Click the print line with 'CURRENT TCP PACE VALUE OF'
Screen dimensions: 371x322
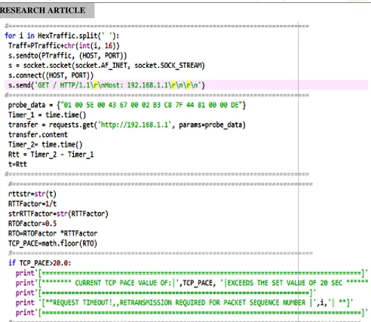[x=192, y=283]
